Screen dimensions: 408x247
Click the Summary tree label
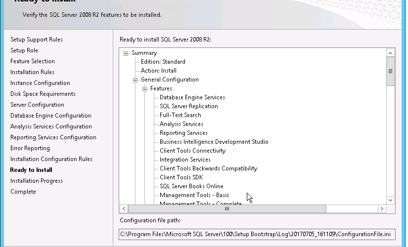(144, 53)
